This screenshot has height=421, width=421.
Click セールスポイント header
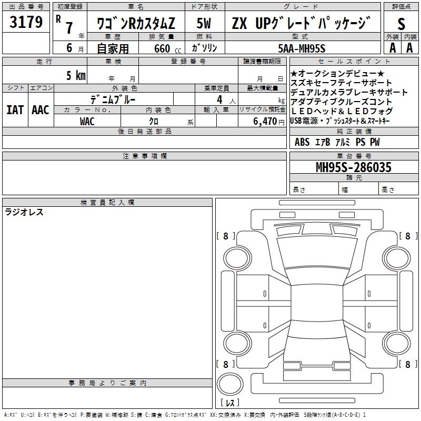[354, 61]
